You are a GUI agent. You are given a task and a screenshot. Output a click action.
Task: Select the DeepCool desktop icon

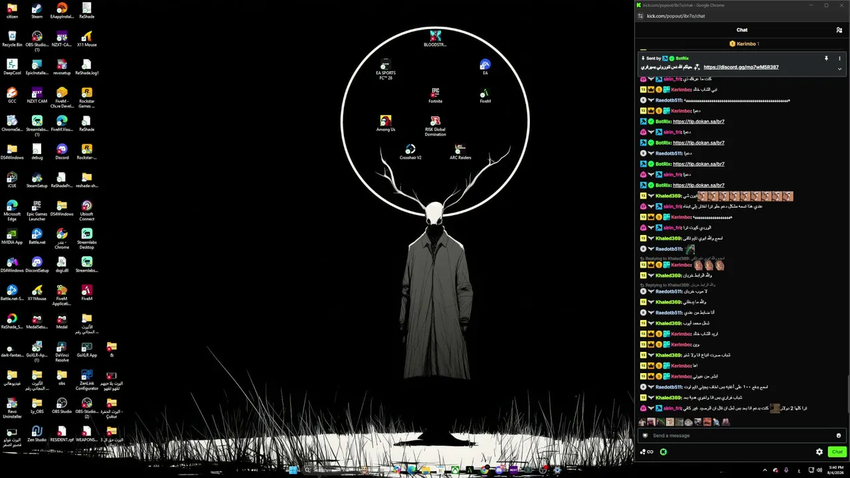pyautogui.click(x=12, y=67)
